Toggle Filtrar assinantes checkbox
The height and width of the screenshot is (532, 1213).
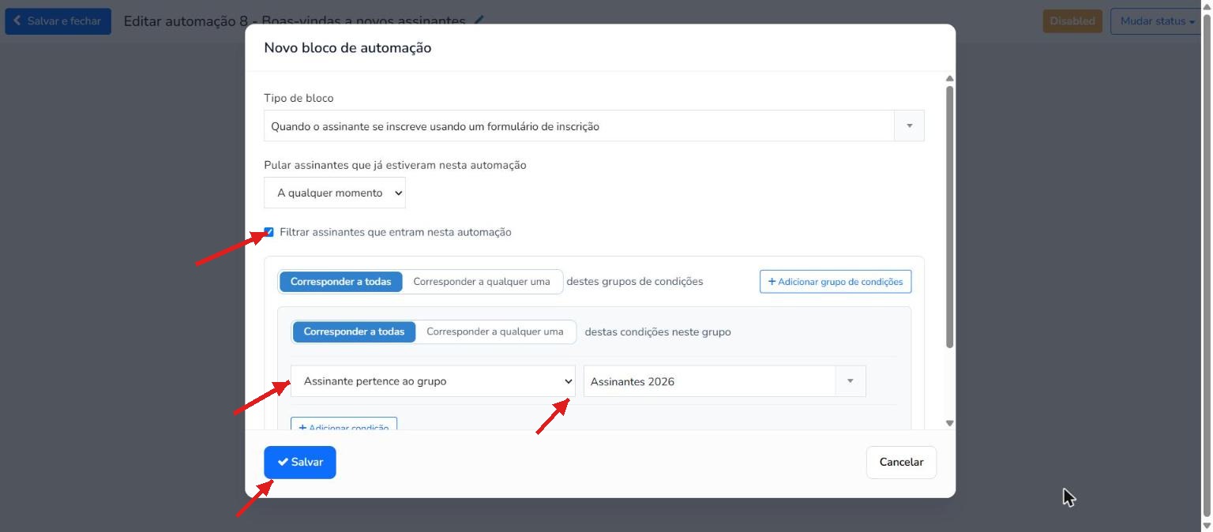(x=269, y=232)
